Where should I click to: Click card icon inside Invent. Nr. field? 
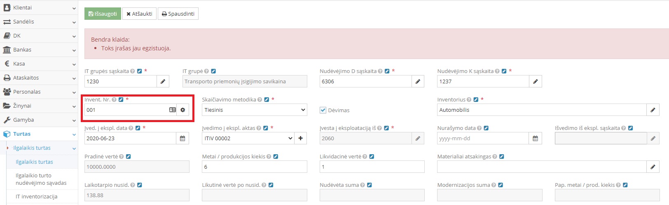[173, 110]
